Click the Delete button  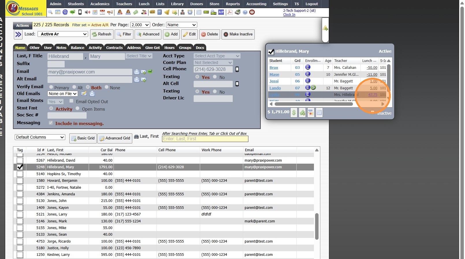(x=210, y=34)
